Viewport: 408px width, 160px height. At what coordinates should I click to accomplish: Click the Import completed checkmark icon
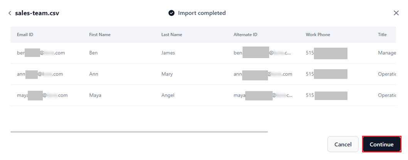click(172, 13)
